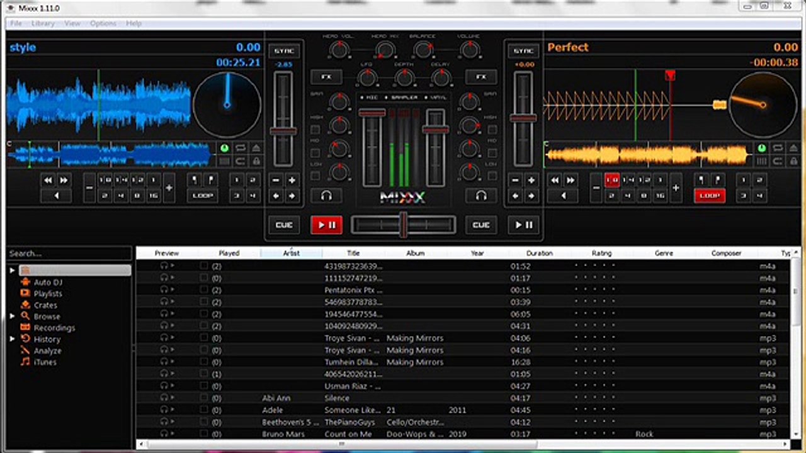
Task: Click the right deck red LOOP button
Action: coord(710,196)
